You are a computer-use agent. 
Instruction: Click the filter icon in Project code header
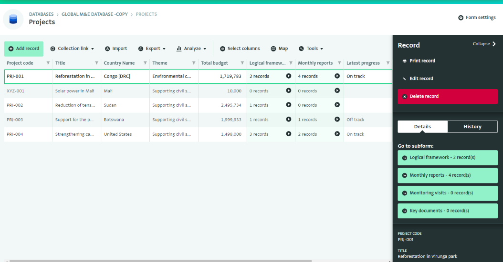(x=48, y=63)
